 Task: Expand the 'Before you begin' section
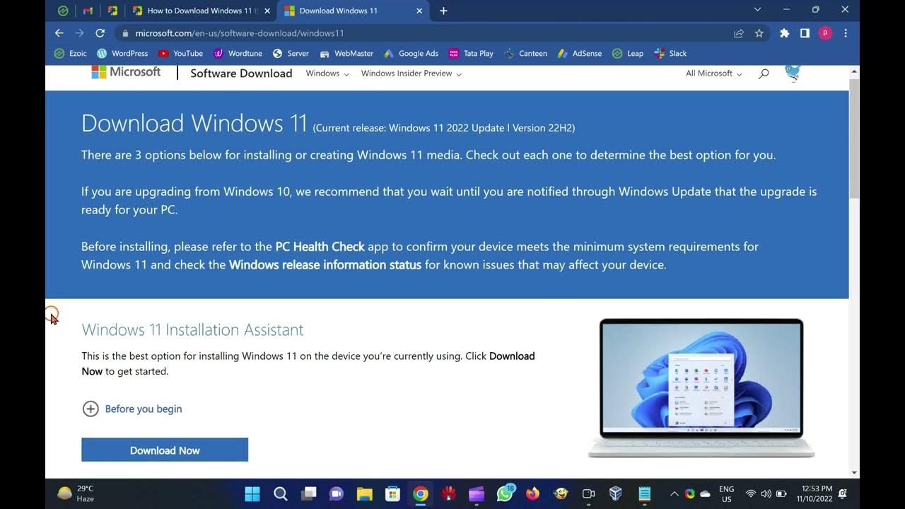[x=132, y=409]
